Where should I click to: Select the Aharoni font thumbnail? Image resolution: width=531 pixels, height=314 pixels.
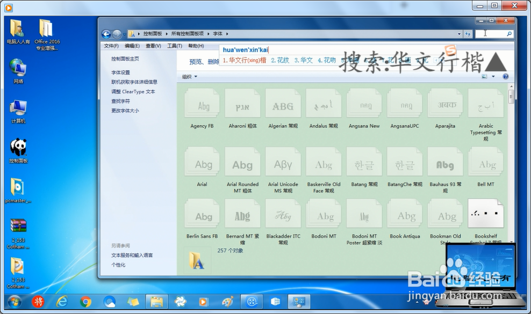point(243,104)
